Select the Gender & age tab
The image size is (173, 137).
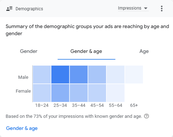coord(86,51)
